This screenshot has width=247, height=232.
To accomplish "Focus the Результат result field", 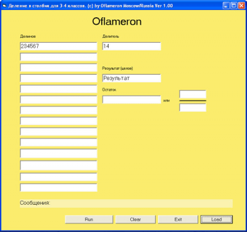I will click(132, 78).
